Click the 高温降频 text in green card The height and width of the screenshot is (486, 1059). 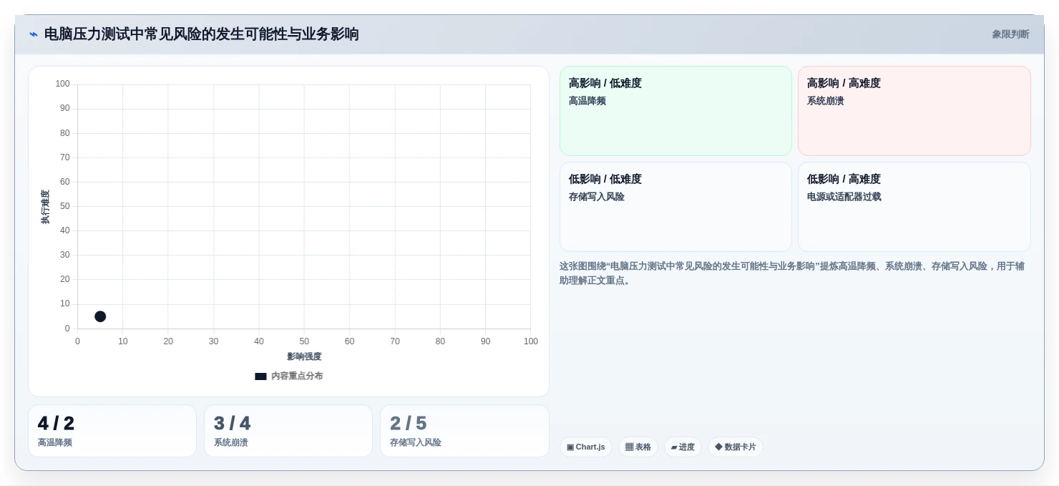coord(587,101)
